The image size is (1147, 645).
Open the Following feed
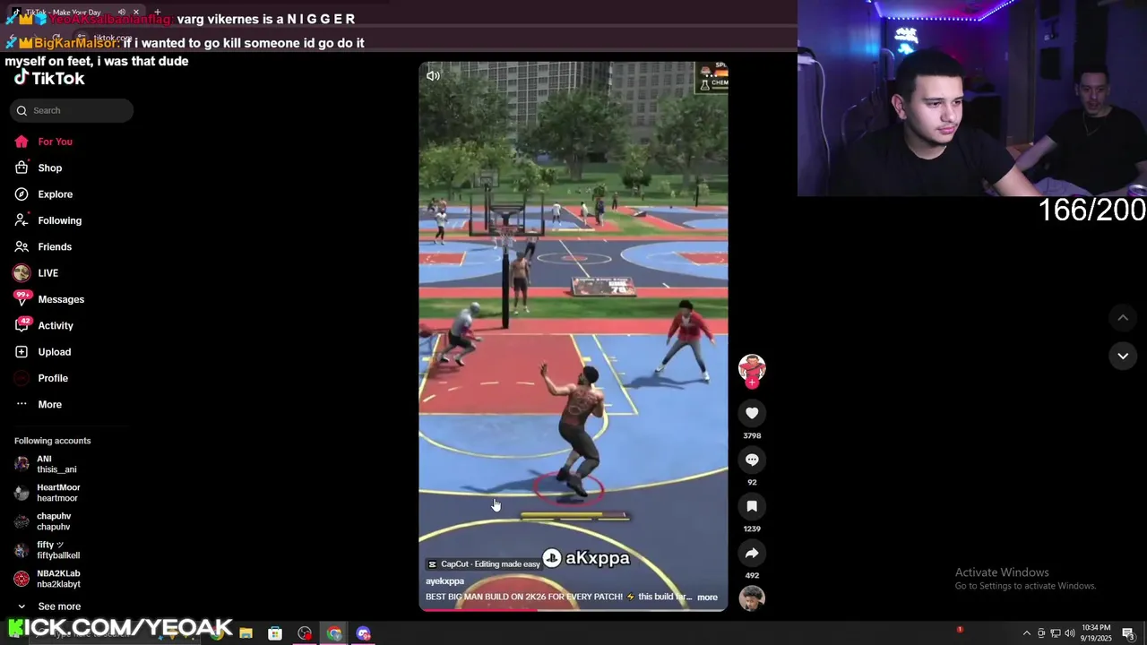(x=47, y=220)
